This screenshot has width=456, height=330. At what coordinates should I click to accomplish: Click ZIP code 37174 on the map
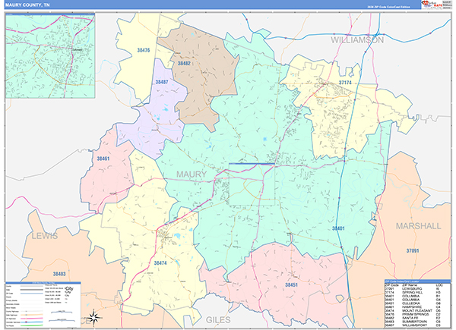345,83
